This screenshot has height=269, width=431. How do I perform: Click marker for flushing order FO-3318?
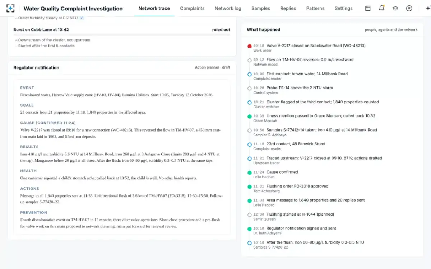point(250,187)
